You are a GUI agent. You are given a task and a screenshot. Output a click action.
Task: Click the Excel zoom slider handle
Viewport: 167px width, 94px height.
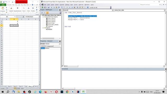click(31, 88)
